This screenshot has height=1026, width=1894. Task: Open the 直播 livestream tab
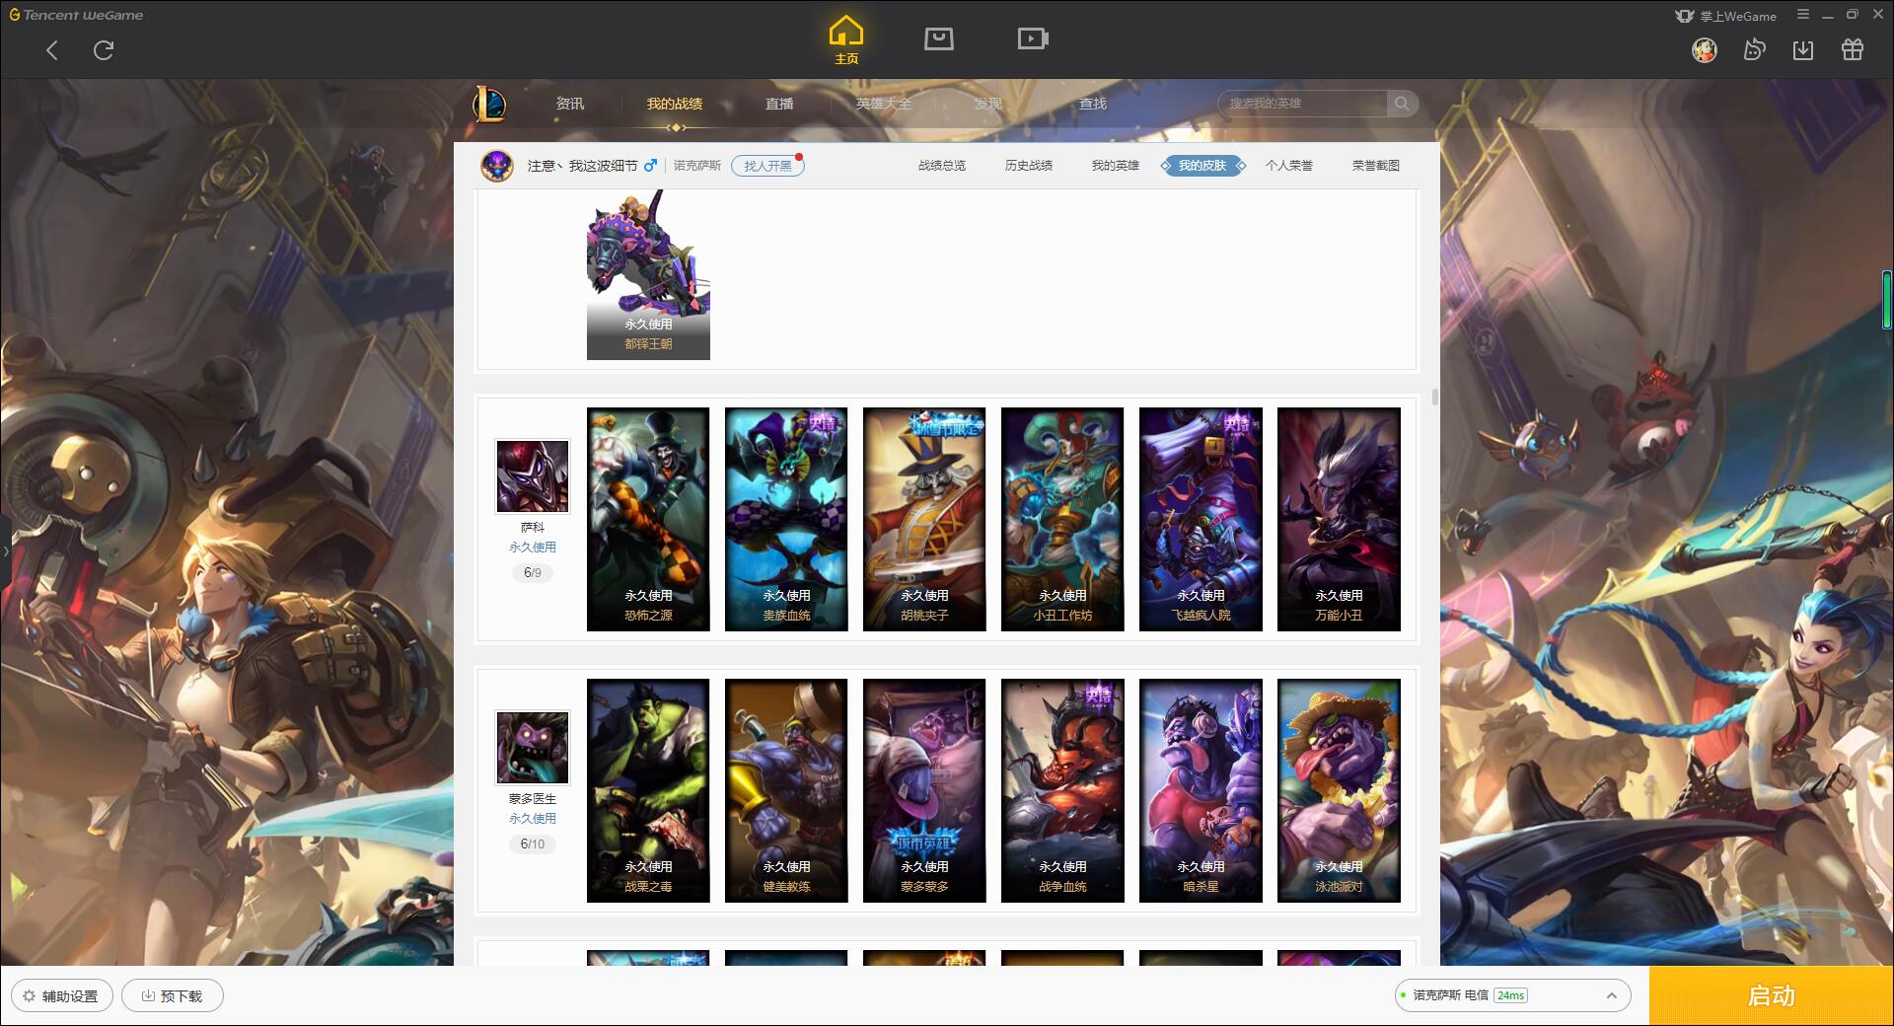click(x=779, y=104)
